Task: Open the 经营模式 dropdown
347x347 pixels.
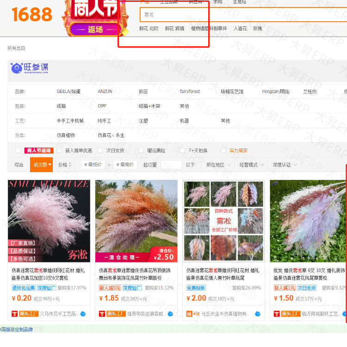Action: click(x=252, y=165)
